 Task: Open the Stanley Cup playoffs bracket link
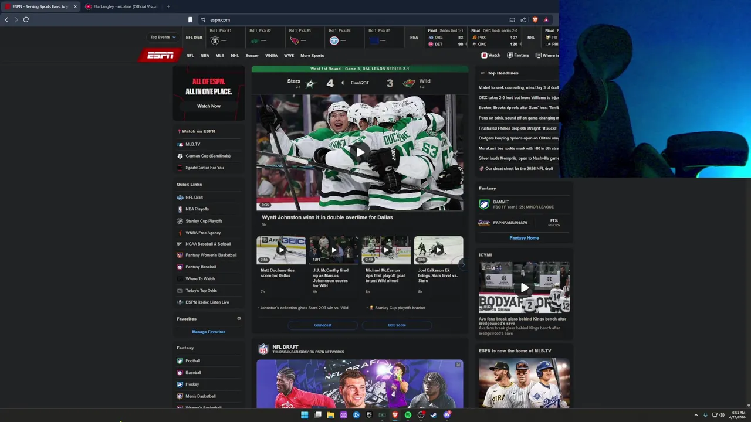[400, 308]
